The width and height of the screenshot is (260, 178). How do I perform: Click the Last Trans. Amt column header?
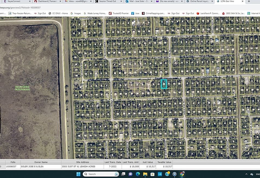pyautogui.click(x=131, y=162)
